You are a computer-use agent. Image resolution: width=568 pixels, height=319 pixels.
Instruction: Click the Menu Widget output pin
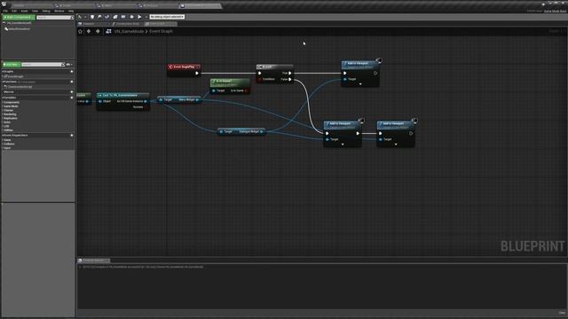pyautogui.click(x=197, y=100)
